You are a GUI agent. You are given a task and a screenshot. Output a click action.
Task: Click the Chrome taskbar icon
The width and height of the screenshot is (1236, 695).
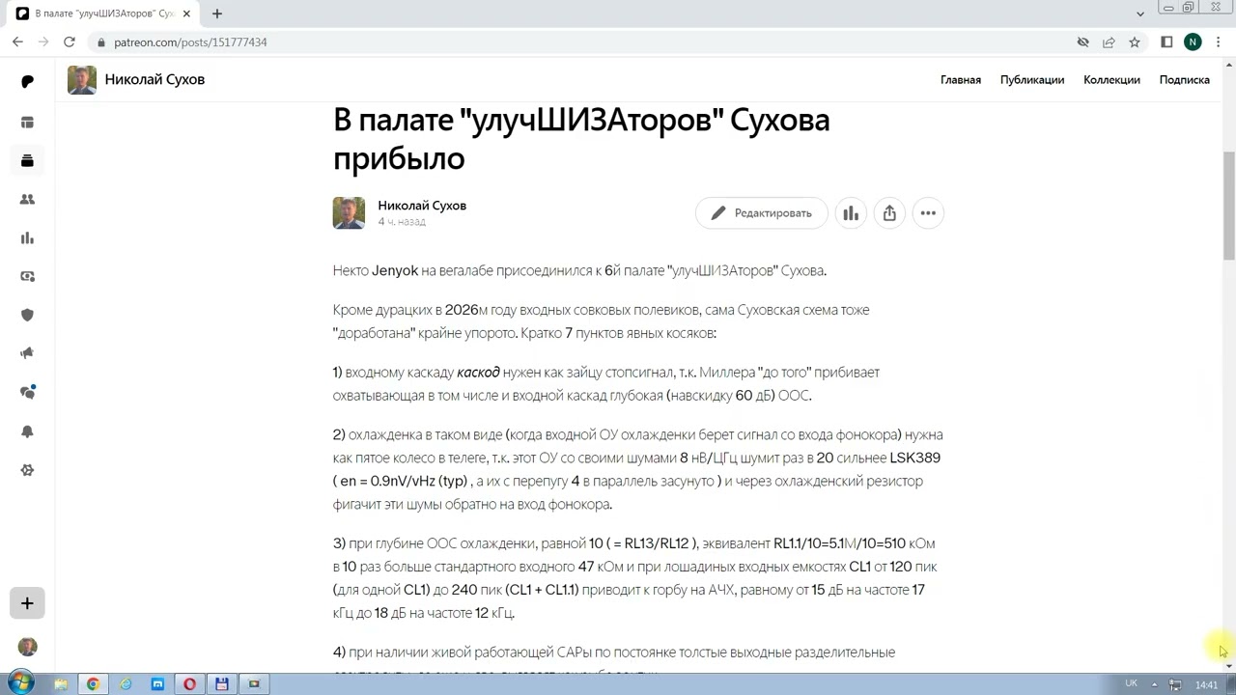94,684
